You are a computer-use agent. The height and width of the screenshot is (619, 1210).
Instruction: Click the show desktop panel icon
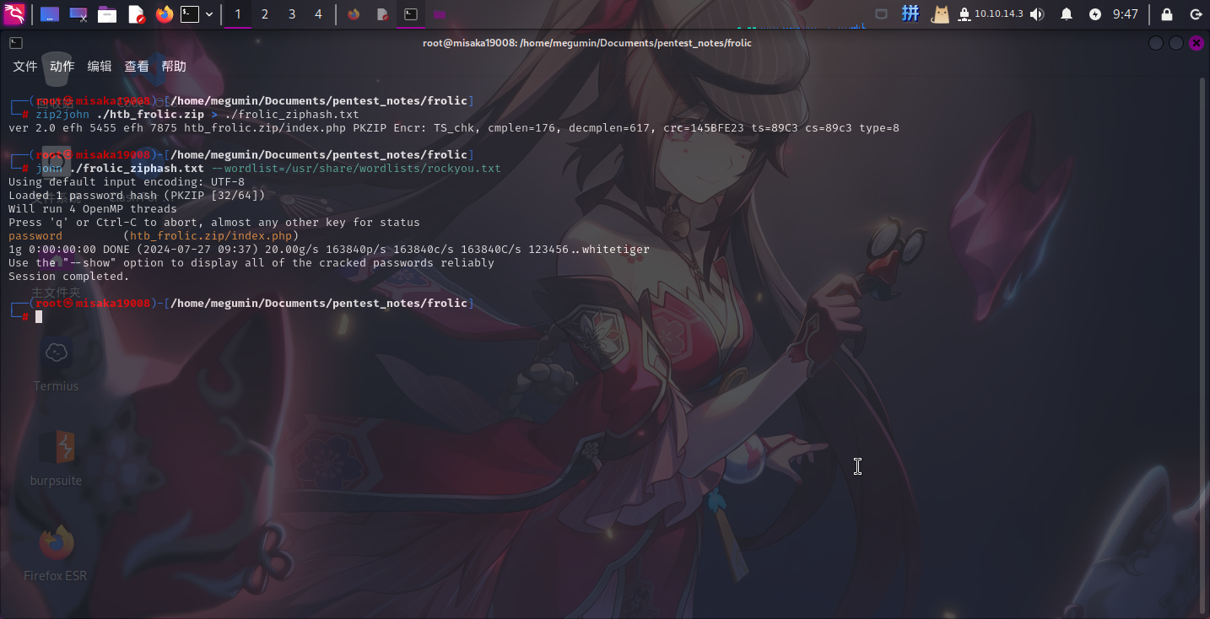(x=50, y=14)
